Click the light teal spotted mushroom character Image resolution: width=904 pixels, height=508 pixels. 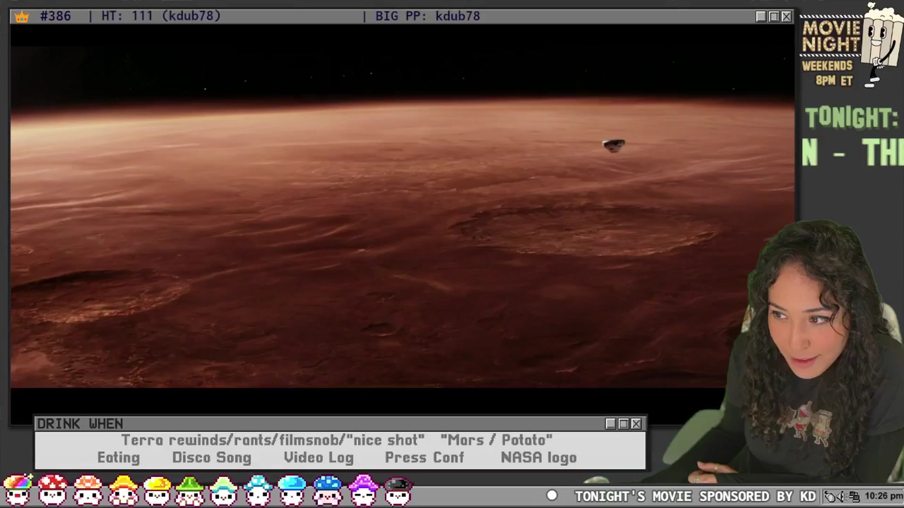point(258,490)
